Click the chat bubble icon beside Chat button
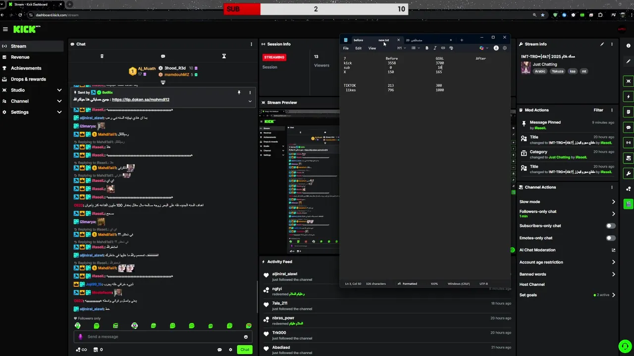Viewport: 634px width, 356px height. pyautogui.click(x=219, y=350)
